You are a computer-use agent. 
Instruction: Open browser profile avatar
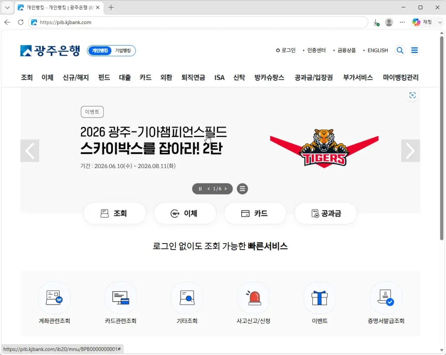389,22
